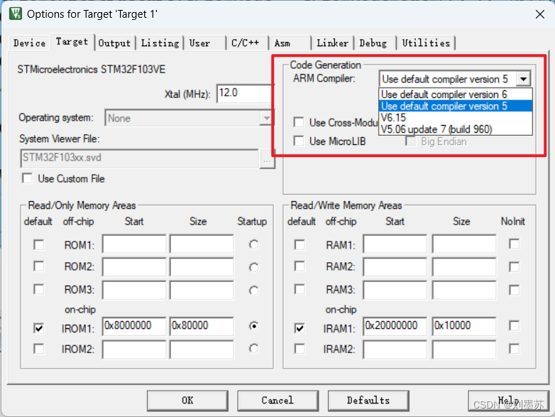The width and height of the screenshot is (555, 417).
Task: Enable Use Cross-Module Optimization checkbox
Action: point(299,122)
